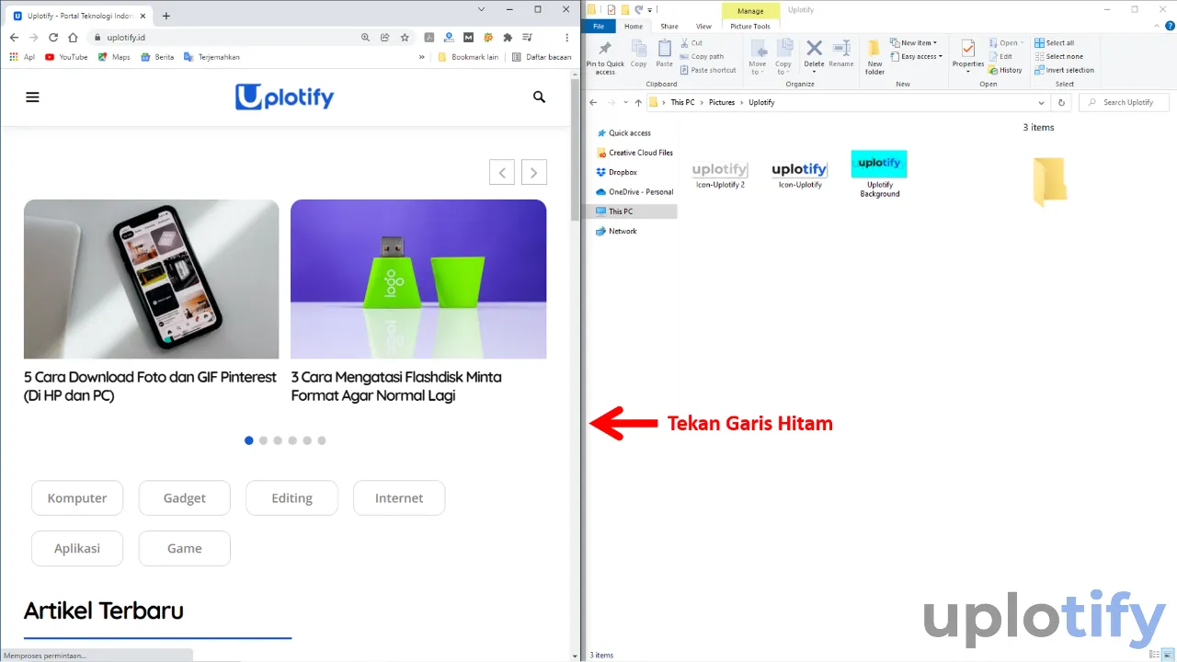Open Quick Access Toolbar customize dropdown

coord(650,10)
